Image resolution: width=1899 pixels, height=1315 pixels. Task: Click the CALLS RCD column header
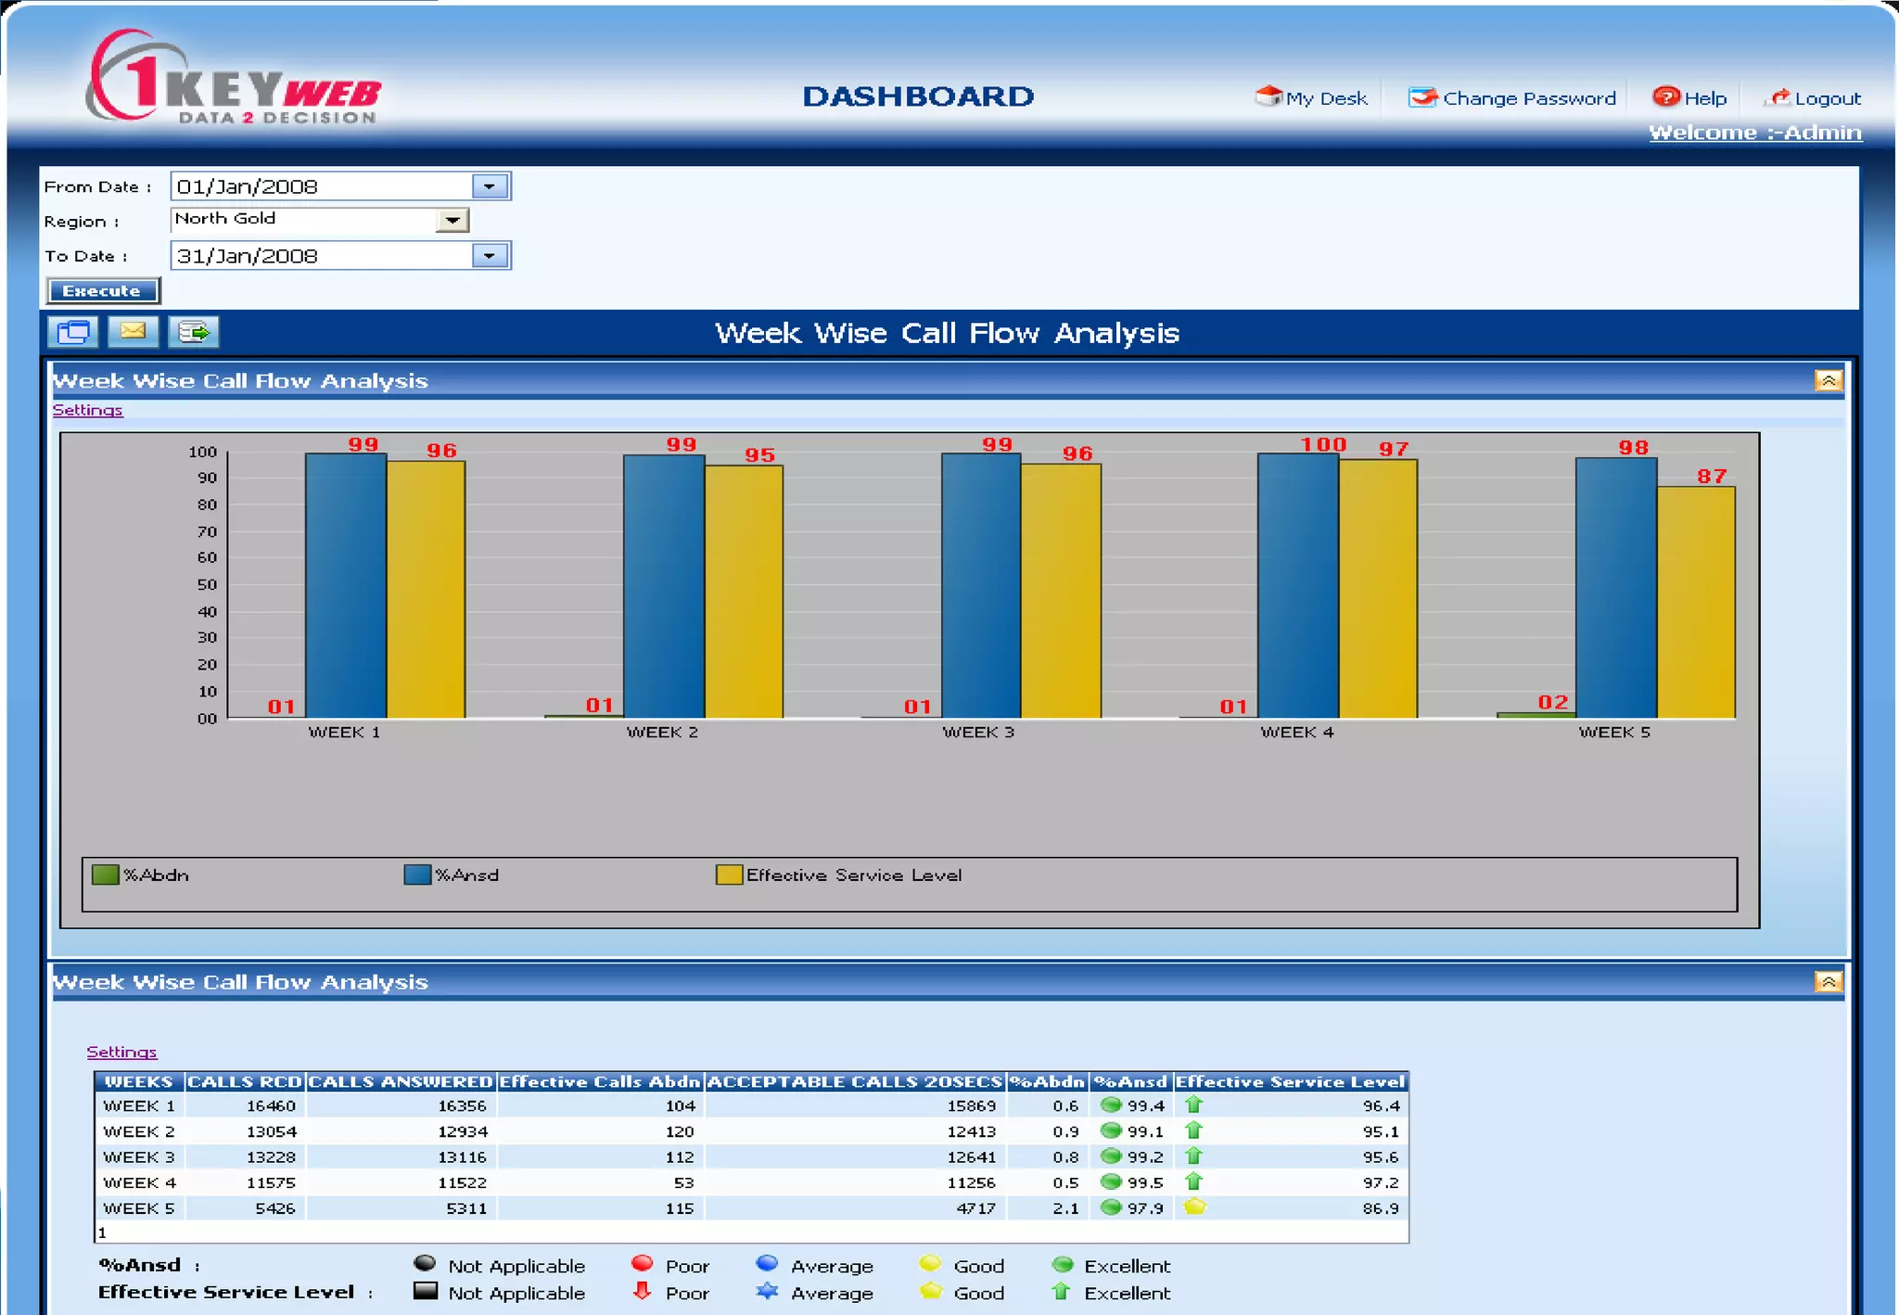(245, 1081)
